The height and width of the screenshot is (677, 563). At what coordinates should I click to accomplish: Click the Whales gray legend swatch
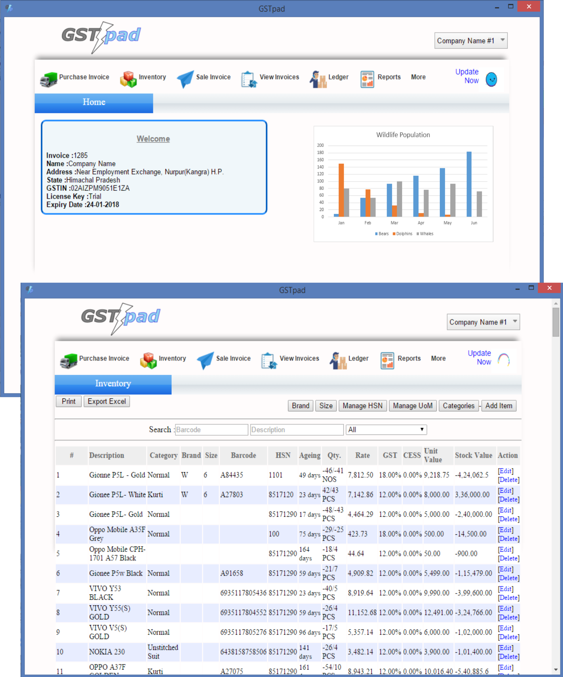coord(418,234)
